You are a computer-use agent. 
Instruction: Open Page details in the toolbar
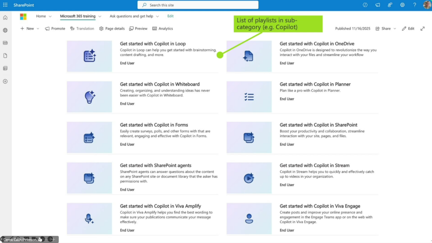(x=112, y=29)
